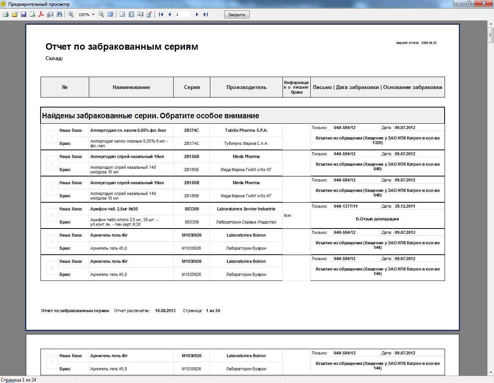The width and height of the screenshot is (494, 383).
Task: Click the export report icon
Action: tap(32, 14)
